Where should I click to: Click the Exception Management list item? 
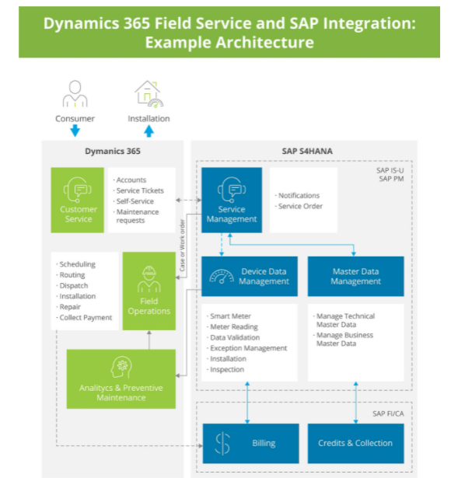(x=247, y=348)
